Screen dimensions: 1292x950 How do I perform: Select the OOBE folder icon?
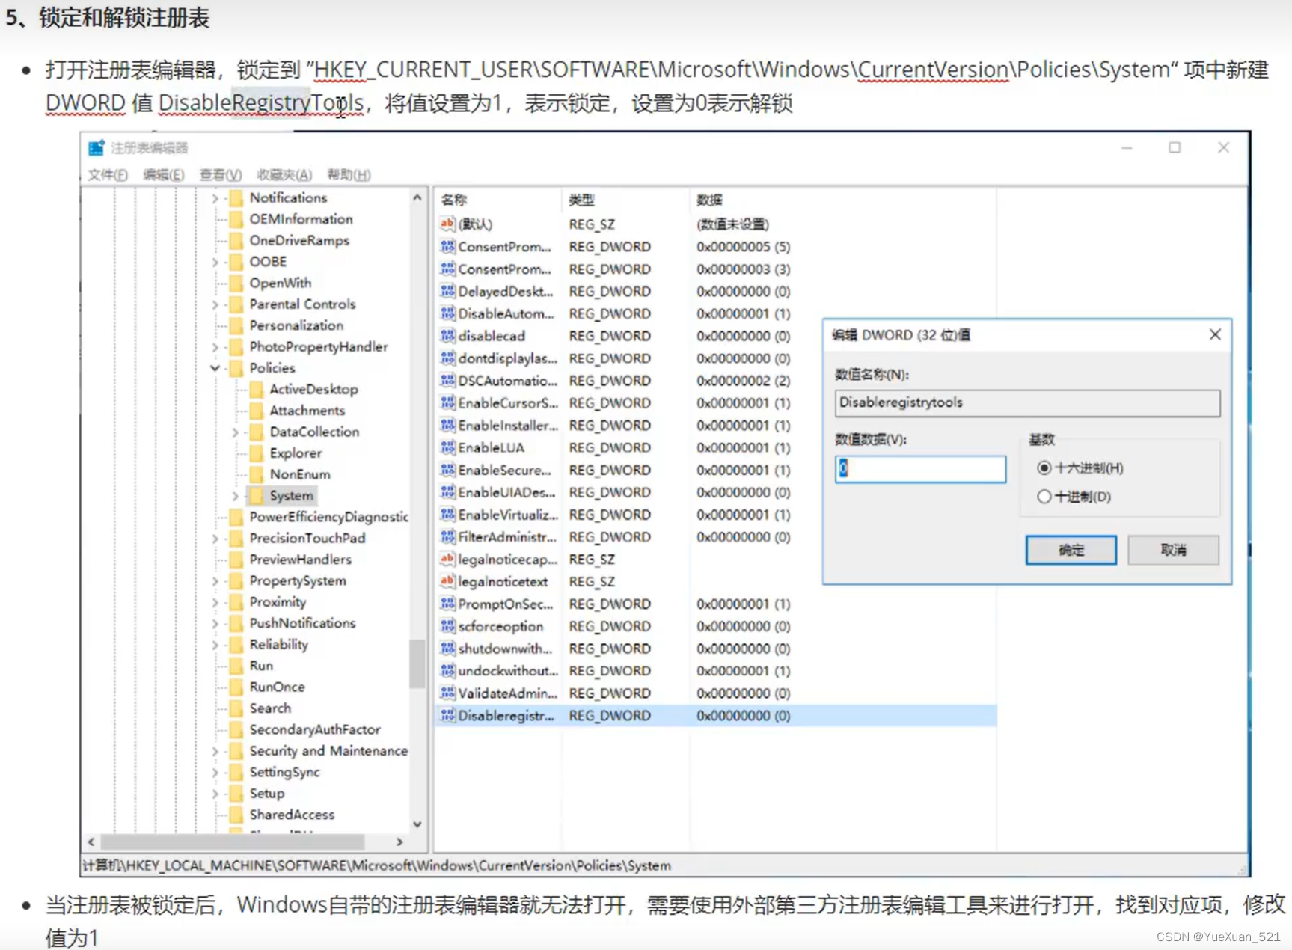tap(236, 262)
